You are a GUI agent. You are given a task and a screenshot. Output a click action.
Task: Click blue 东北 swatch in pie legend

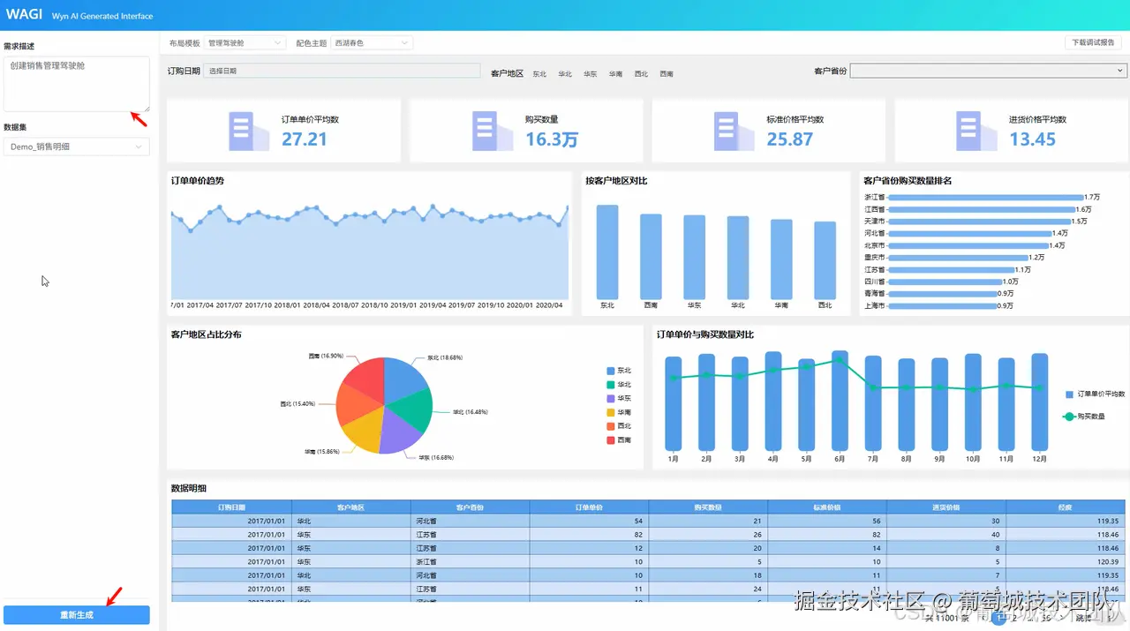(610, 371)
